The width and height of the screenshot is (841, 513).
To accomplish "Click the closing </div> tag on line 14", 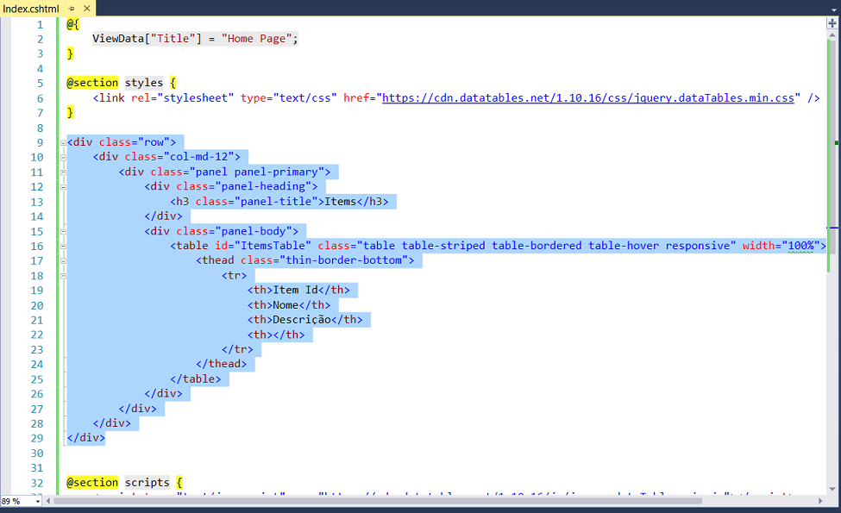I will pyautogui.click(x=163, y=216).
